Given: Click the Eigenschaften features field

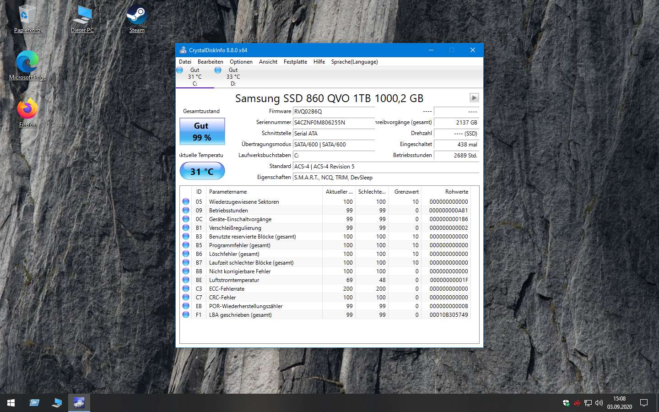Looking at the screenshot, I should click(386, 177).
